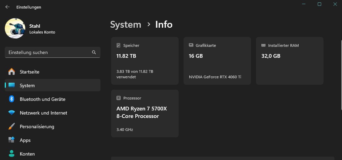Click the Konten person icon

[x=12, y=154]
